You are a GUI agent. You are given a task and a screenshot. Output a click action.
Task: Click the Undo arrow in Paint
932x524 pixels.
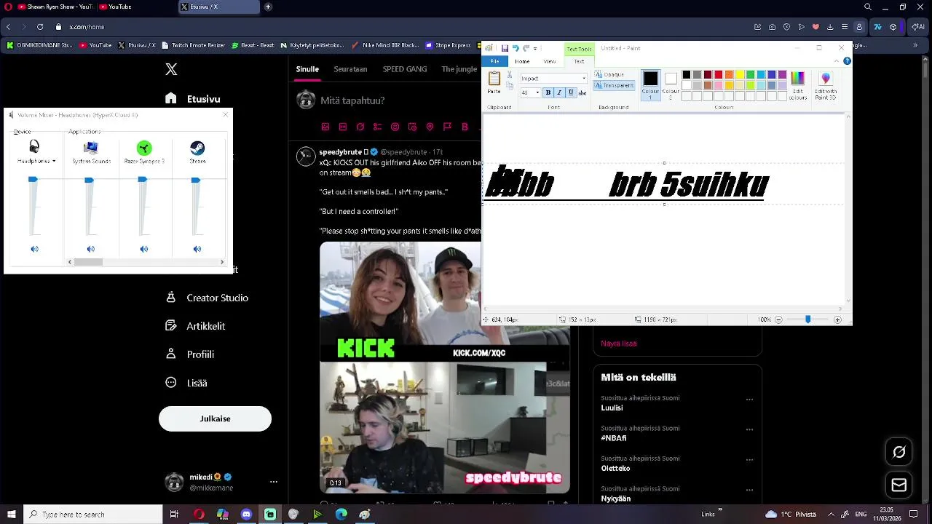tap(515, 48)
